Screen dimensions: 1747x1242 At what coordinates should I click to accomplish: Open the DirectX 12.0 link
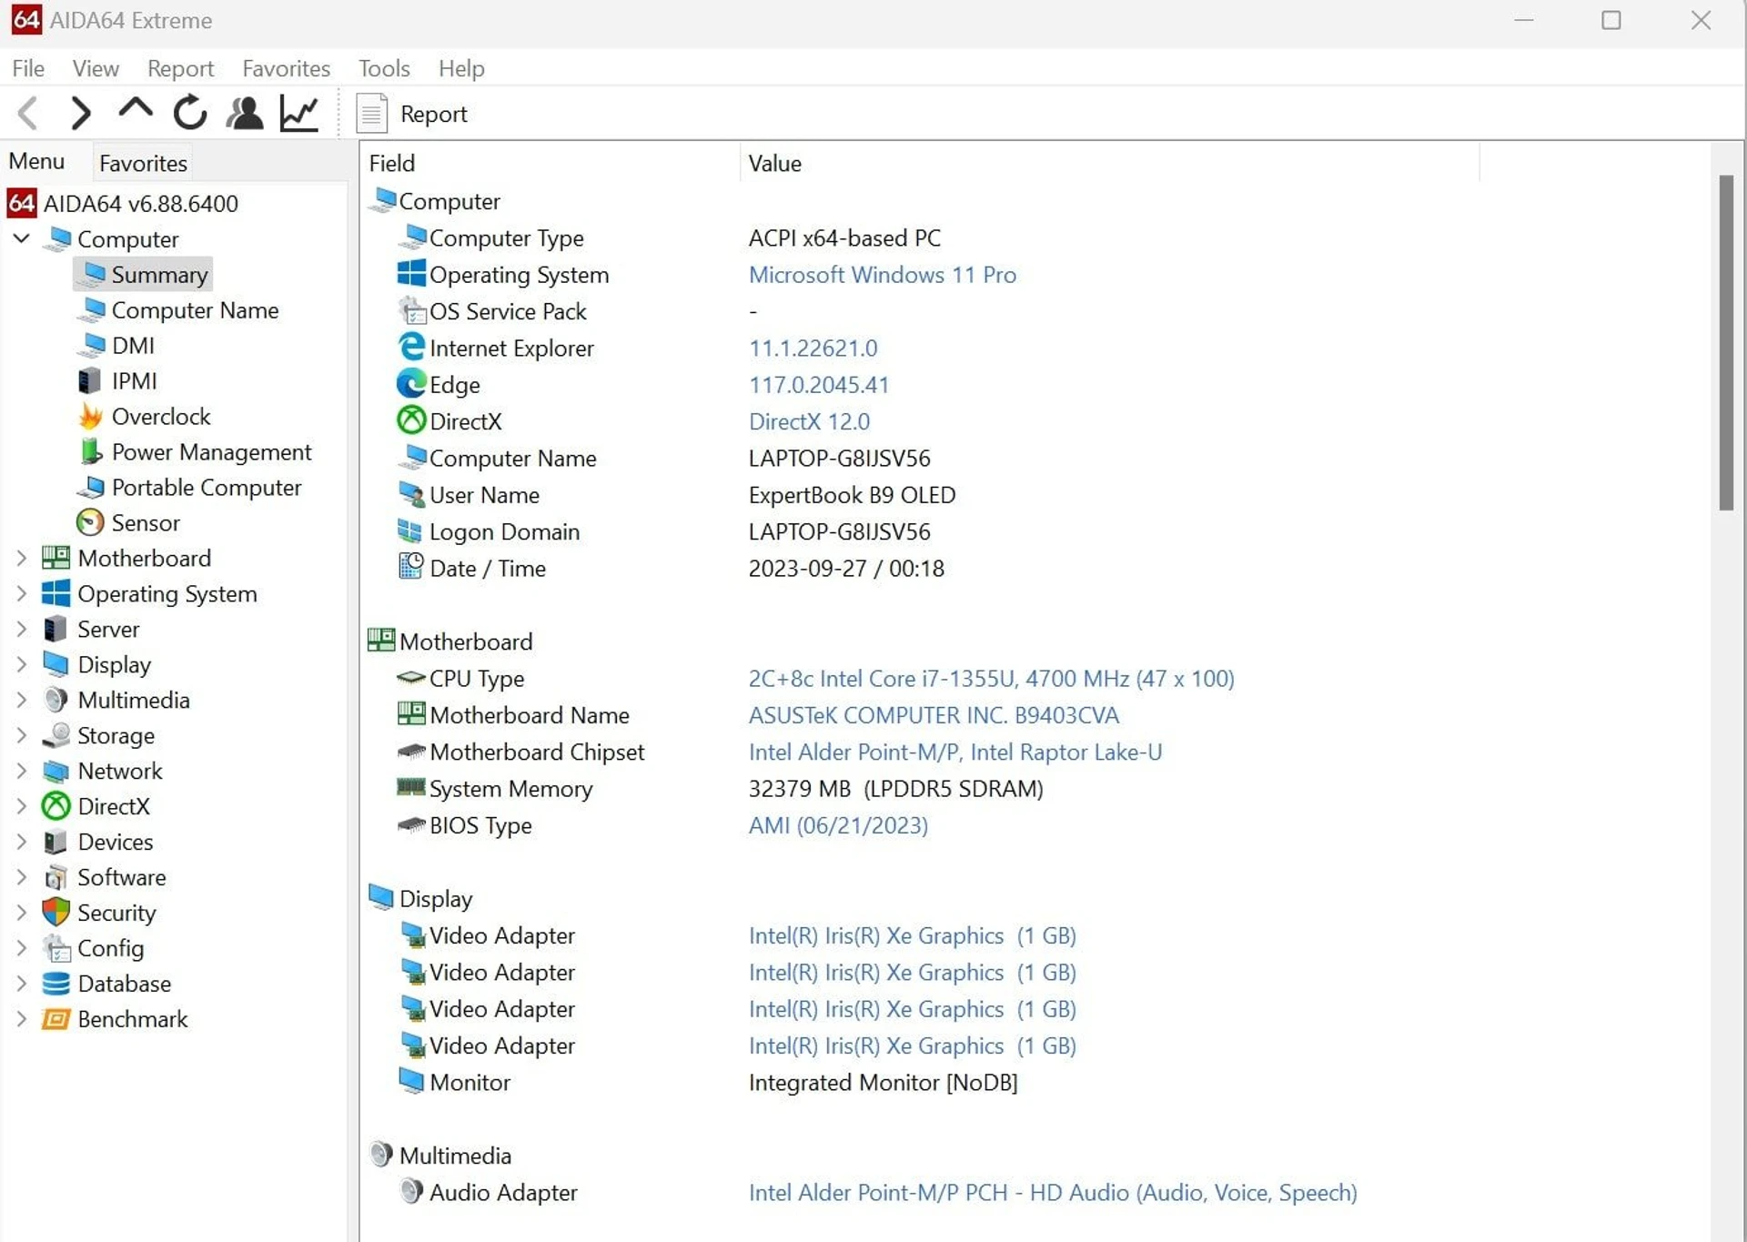(809, 421)
